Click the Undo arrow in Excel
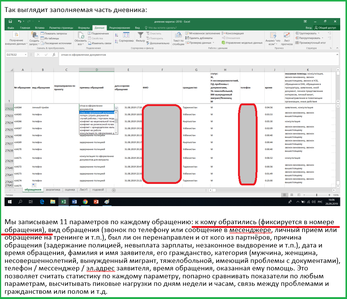347x299 pixels. (x=20, y=21)
